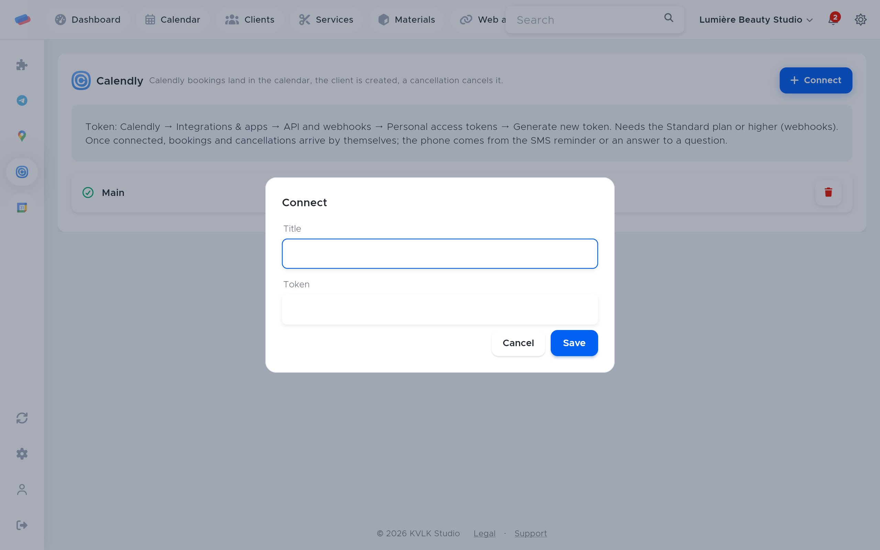The image size is (880, 550).
Task: Open the Telegram integration in sidebar
Action: click(22, 100)
